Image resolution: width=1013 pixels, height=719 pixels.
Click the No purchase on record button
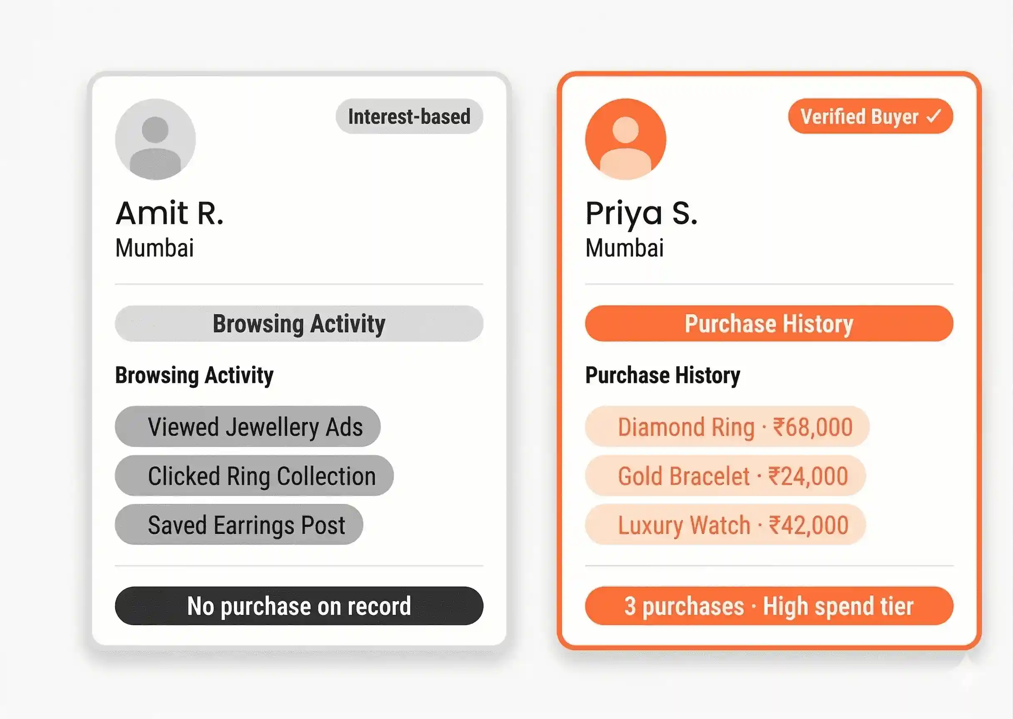(299, 606)
